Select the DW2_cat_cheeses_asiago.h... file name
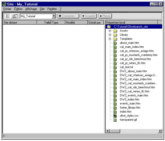This screenshot has height=141, width=165. pyautogui.click(x=139, y=75)
